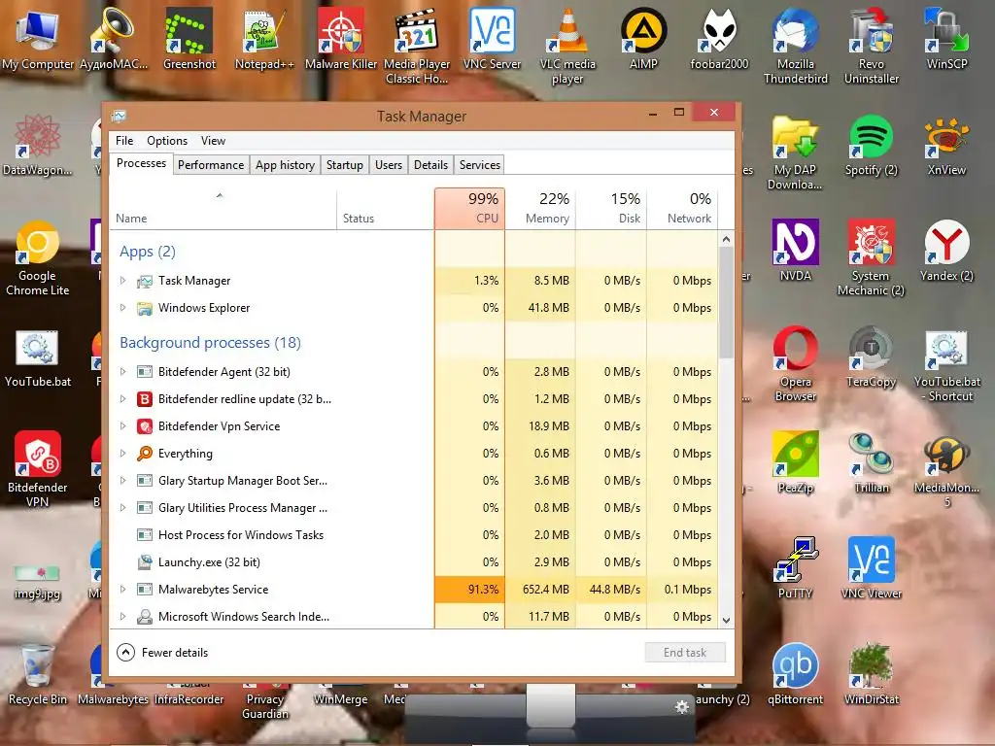Switch to the Users tab
The width and height of the screenshot is (995, 746).
pyautogui.click(x=389, y=165)
